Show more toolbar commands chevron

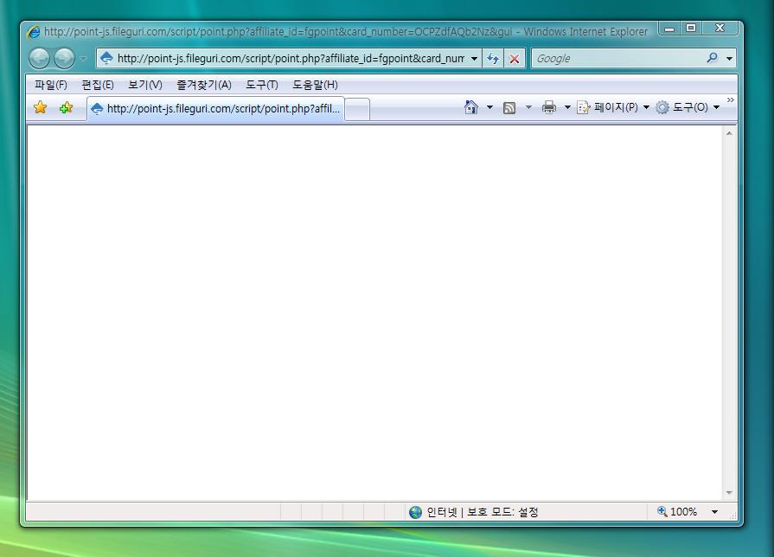(731, 99)
